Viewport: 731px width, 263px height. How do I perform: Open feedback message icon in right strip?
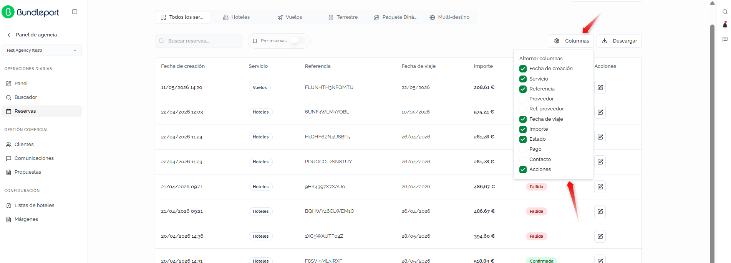point(725,39)
